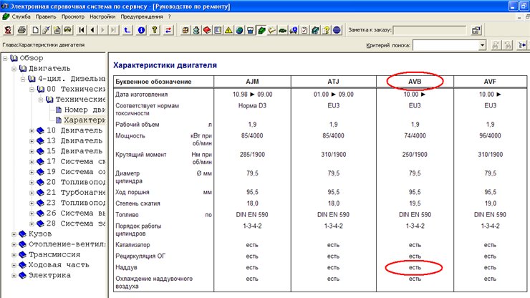The image size is (530, 298).
Task: Click the save note icon beside order note
Action: pos(476,30)
